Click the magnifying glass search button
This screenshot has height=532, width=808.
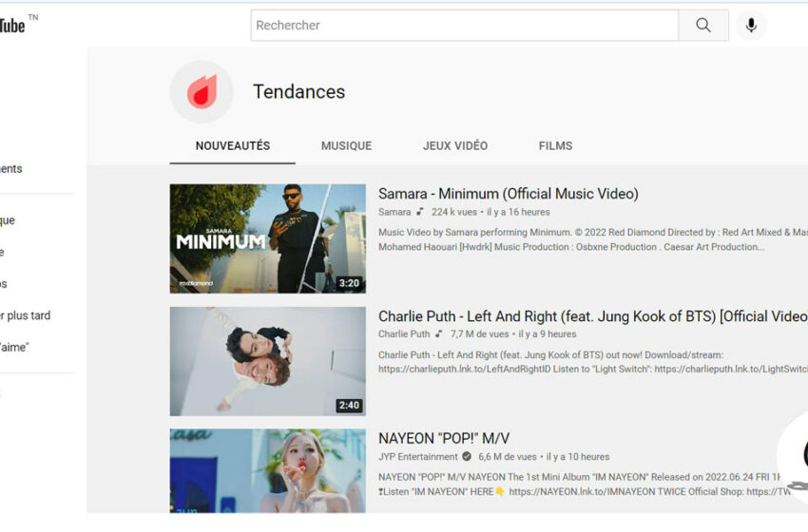[x=702, y=26]
